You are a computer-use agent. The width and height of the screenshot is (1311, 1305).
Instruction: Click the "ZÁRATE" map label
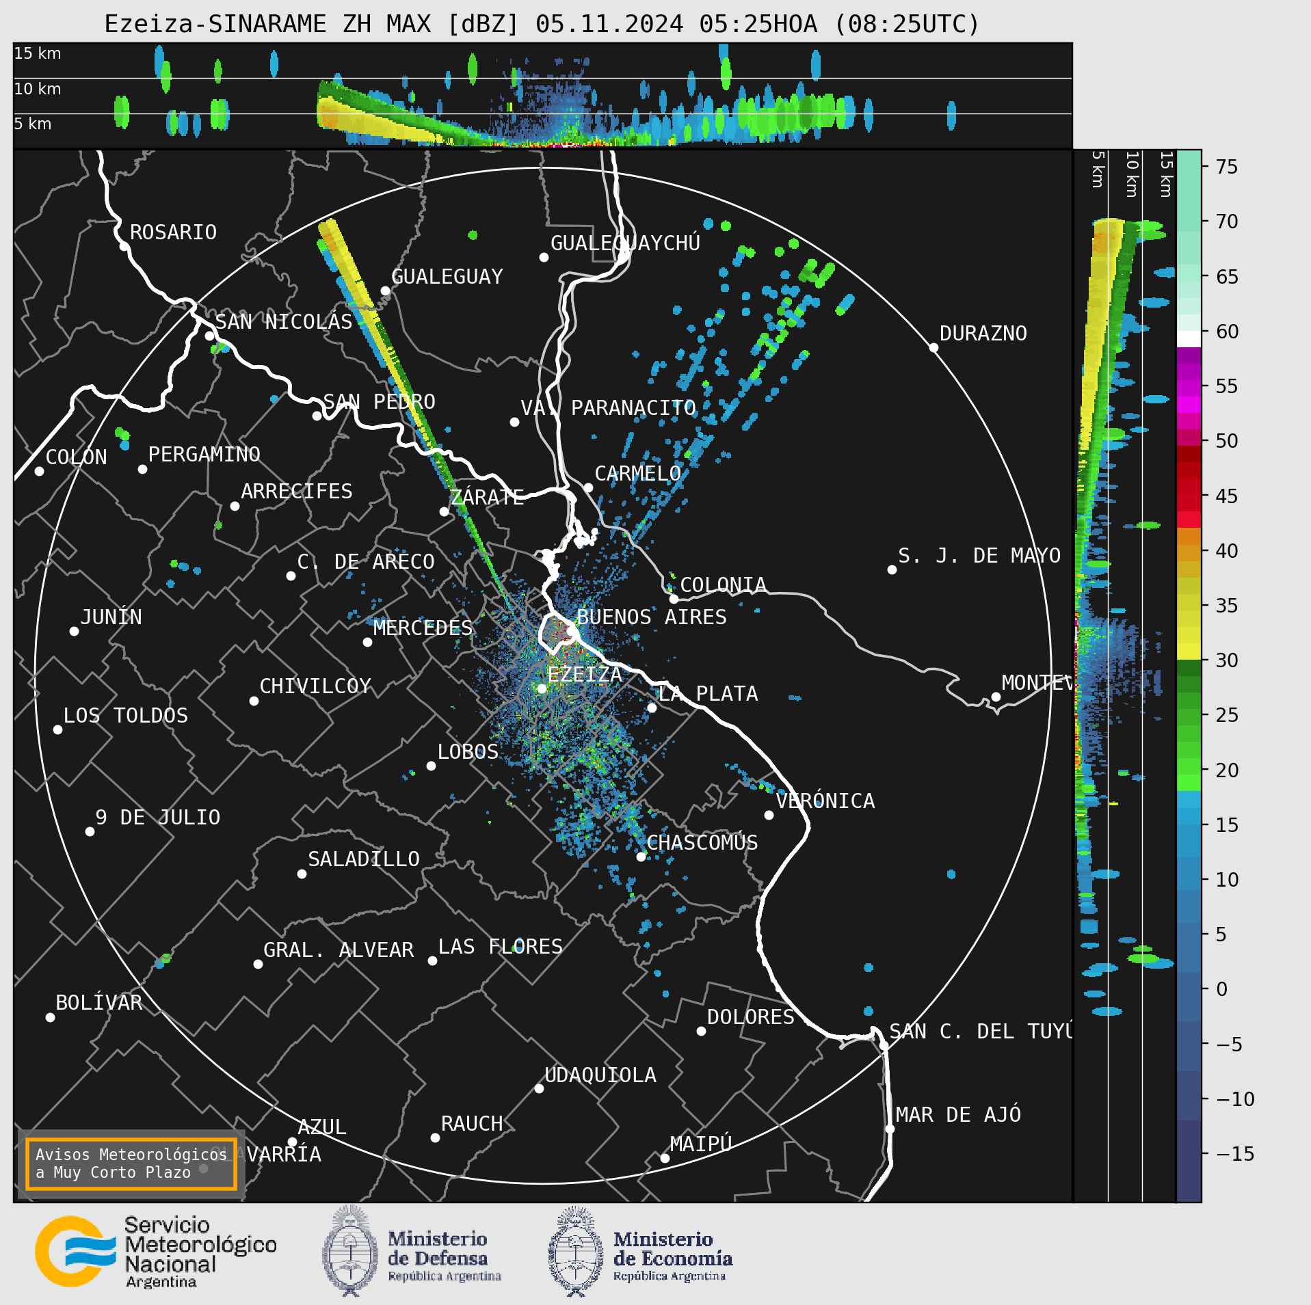(x=487, y=496)
